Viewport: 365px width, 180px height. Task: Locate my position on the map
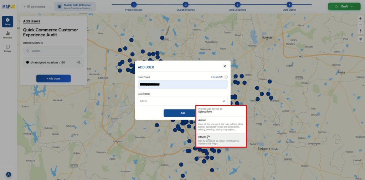360,39
